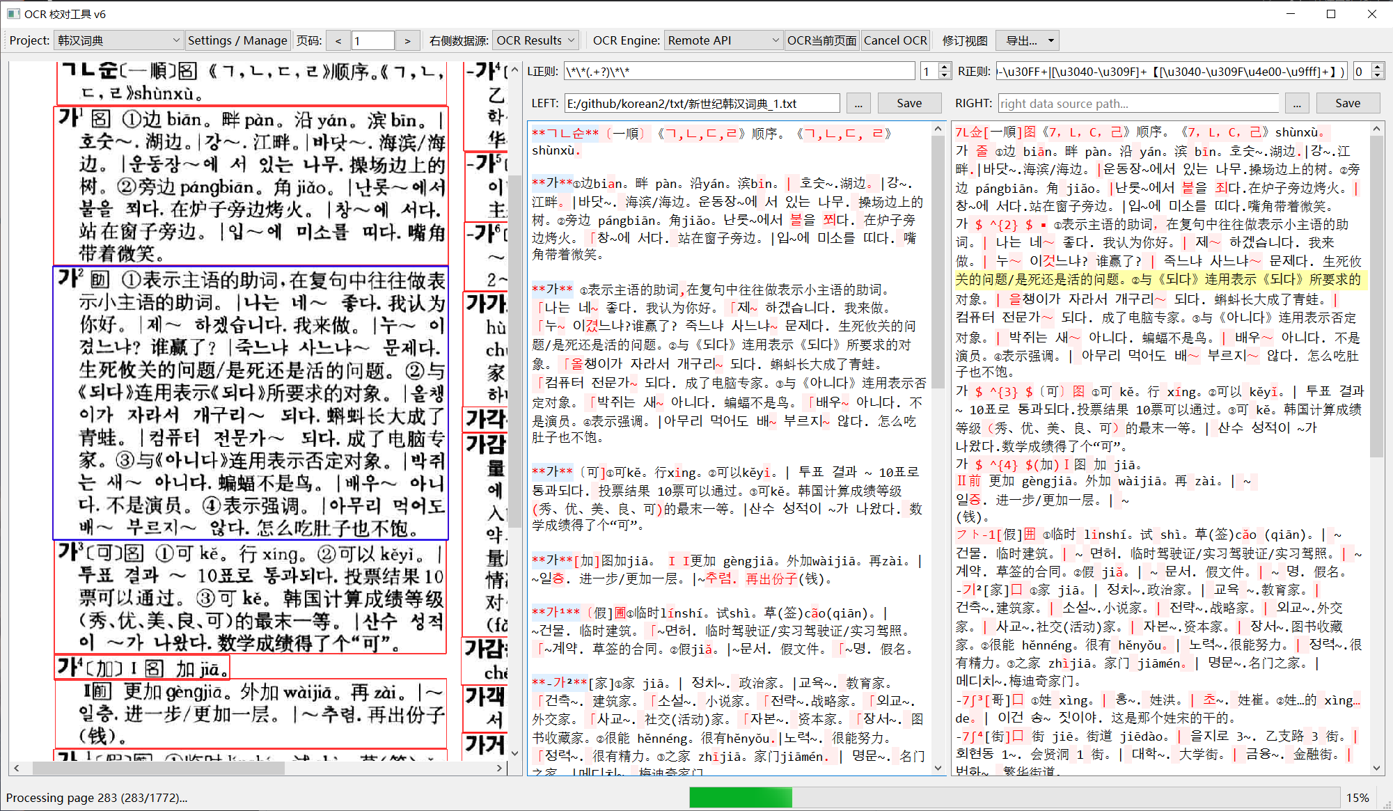
Task: Go to next page with '>' button
Action: pyautogui.click(x=407, y=40)
